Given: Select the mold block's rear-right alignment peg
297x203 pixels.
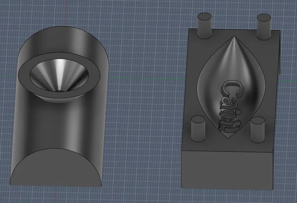Looking at the screenshot, I should pos(264,27).
